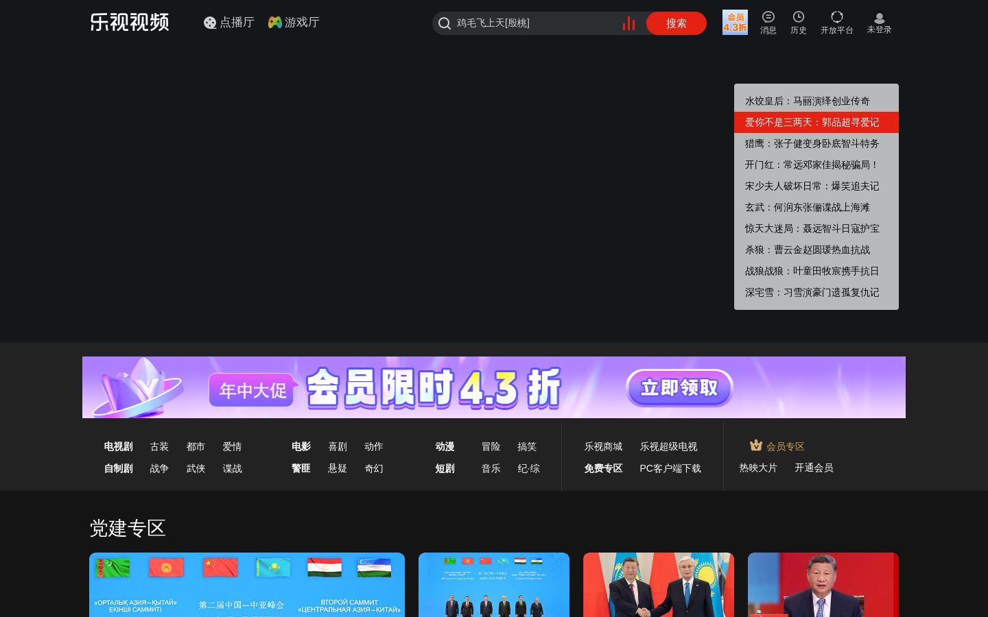The width and height of the screenshot is (988, 617).
Task: Open 电影 category
Action: click(x=301, y=446)
